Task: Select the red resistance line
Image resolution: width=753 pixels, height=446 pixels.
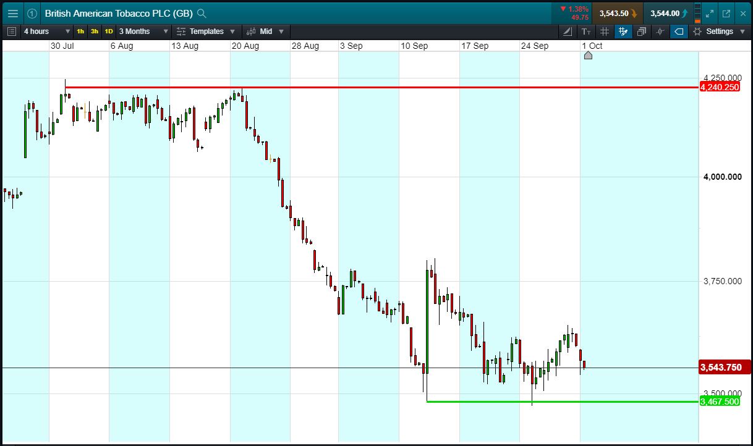Action: coord(381,87)
